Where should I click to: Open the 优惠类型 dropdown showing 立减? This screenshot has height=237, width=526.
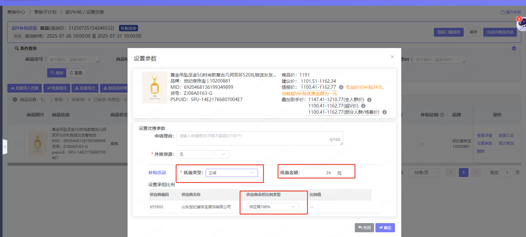[232, 173]
